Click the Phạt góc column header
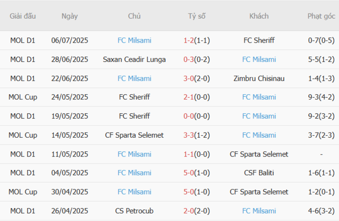This screenshot has height=221, width=339. coord(321,16)
